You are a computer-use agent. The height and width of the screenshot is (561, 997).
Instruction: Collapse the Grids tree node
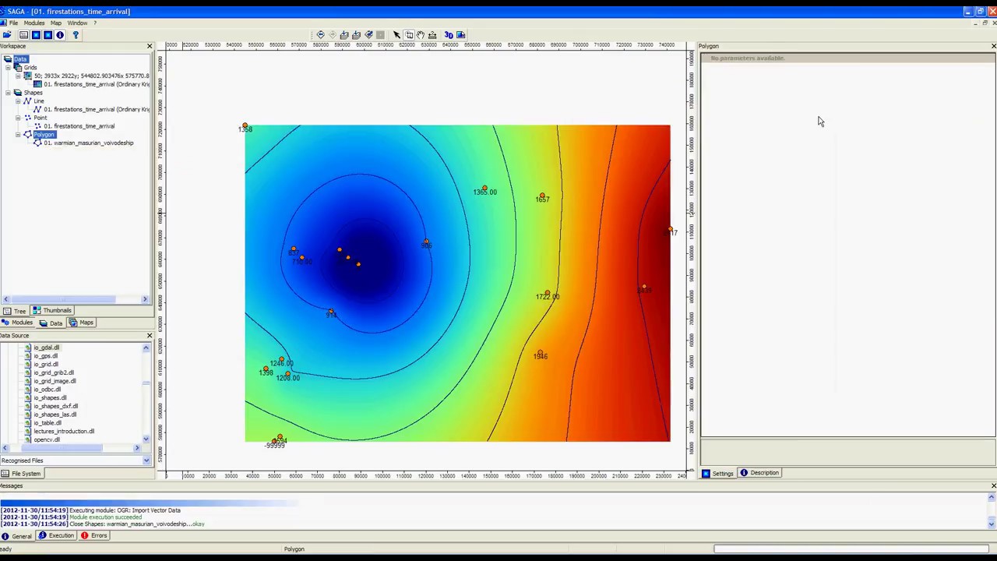point(8,68)
